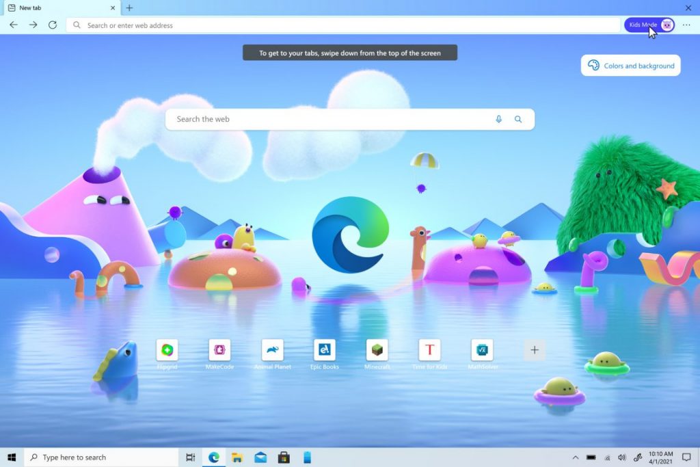Click the back navigation arrow

pos(14,25)
